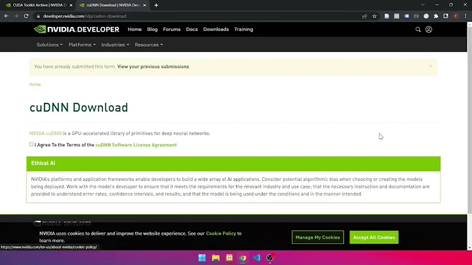Click the browser forward arrow
The height and width of the screenshot is (265, 472).
coord(16,16)
